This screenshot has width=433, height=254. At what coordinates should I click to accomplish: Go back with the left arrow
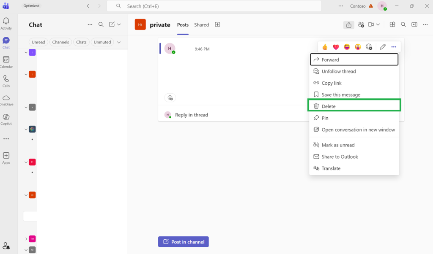88,6
